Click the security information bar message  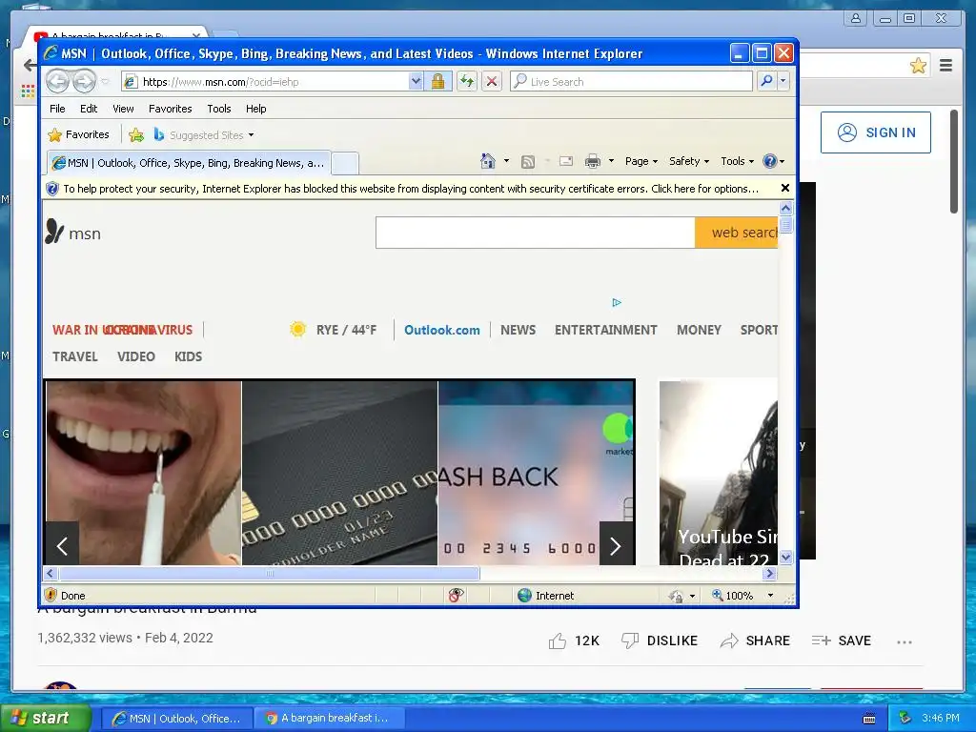click(x=411, y=189)
